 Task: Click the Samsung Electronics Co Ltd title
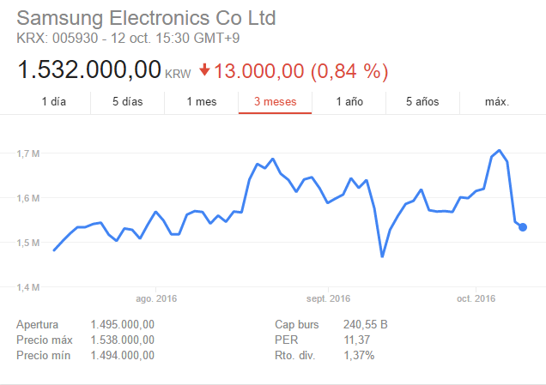click(x=147, y=18)
